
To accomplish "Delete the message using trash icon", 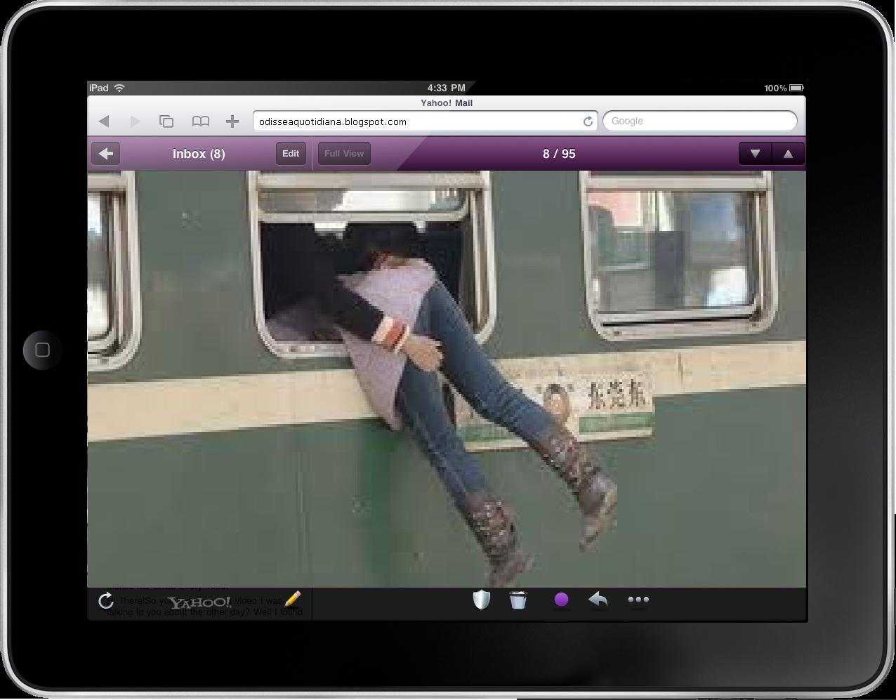I will 518,600.
